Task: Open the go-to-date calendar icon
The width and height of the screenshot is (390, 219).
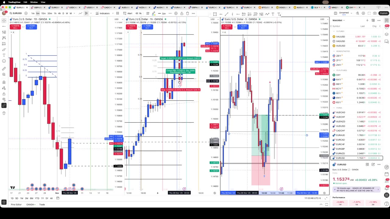Action: click(57, 198)
